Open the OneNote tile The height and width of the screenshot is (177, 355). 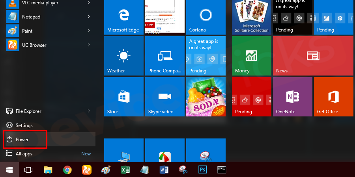(x=293, y=97)
